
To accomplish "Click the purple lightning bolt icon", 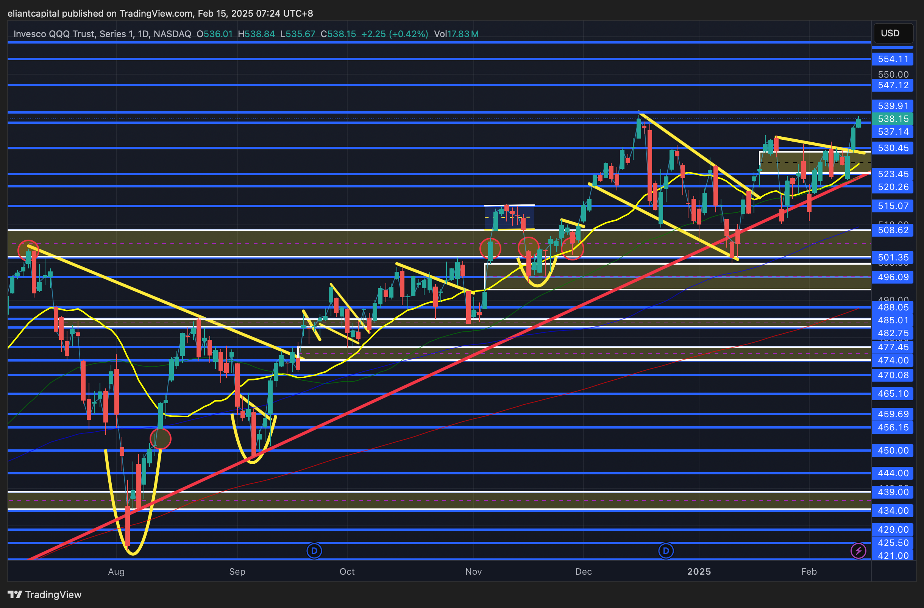I will click(x=858, y=550).
